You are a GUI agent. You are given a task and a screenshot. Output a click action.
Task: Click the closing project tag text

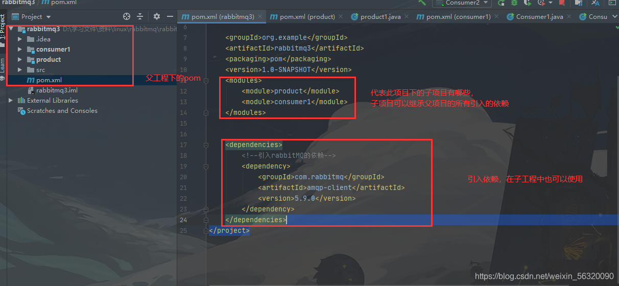[x=229, y=230]
